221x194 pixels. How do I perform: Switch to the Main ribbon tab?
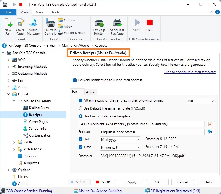coord(24,12)
